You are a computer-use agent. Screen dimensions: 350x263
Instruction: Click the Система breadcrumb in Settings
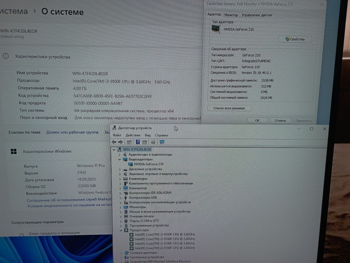[x=14, y=11]
